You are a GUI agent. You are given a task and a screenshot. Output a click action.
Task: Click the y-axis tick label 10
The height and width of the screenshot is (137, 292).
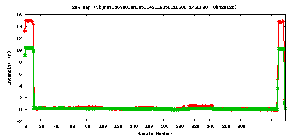(x=19, y=50)
